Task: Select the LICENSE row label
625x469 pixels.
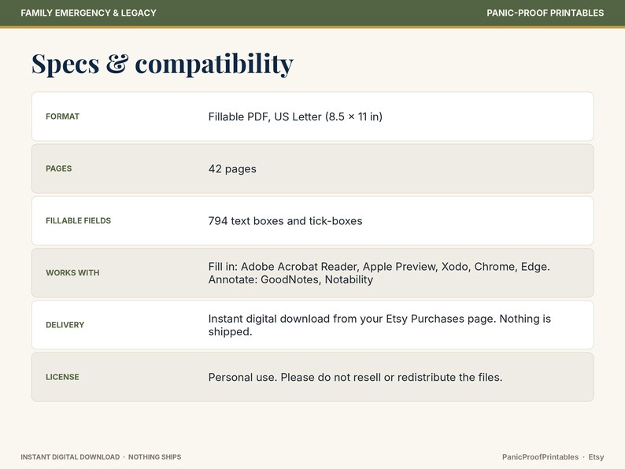Action: (62, 377)
